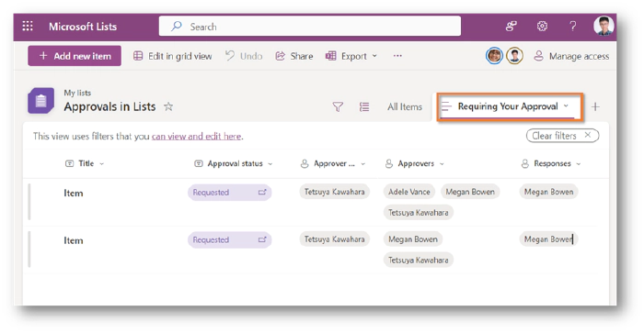This screenshot has width=644, height=333.
Task: Click the search magnifier icon
Action: click(x=177, y=27)
